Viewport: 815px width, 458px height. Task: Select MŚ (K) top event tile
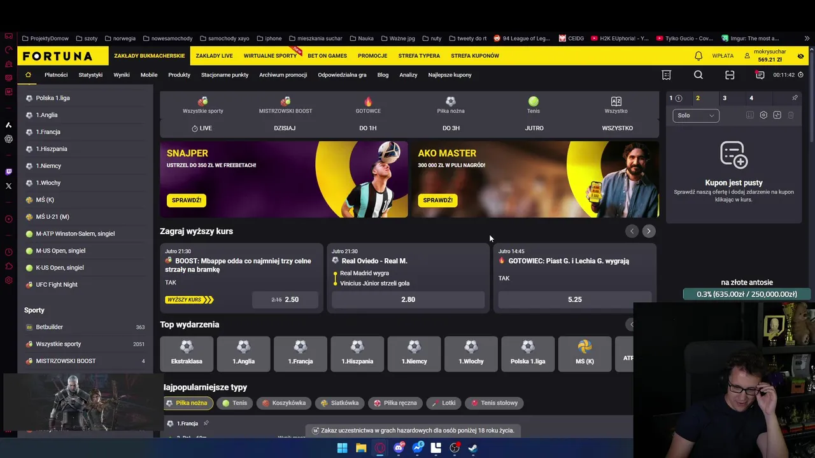pos(585,354)
